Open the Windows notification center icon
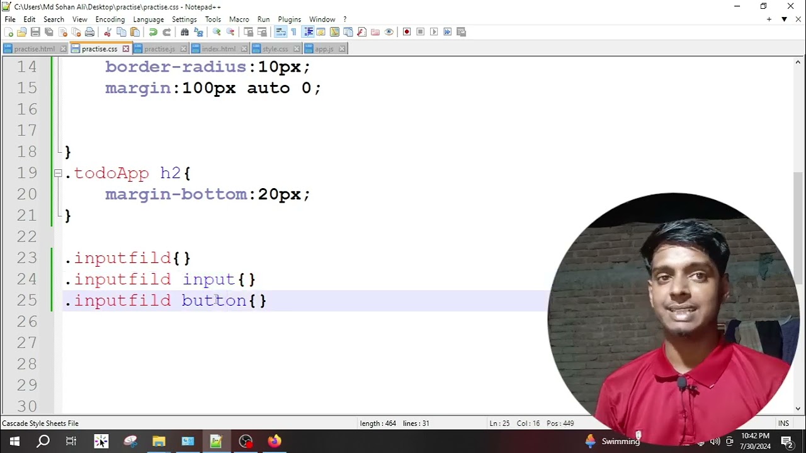Image resolution: width=806 pixels, height=453 pixels. tap(786, 441)
